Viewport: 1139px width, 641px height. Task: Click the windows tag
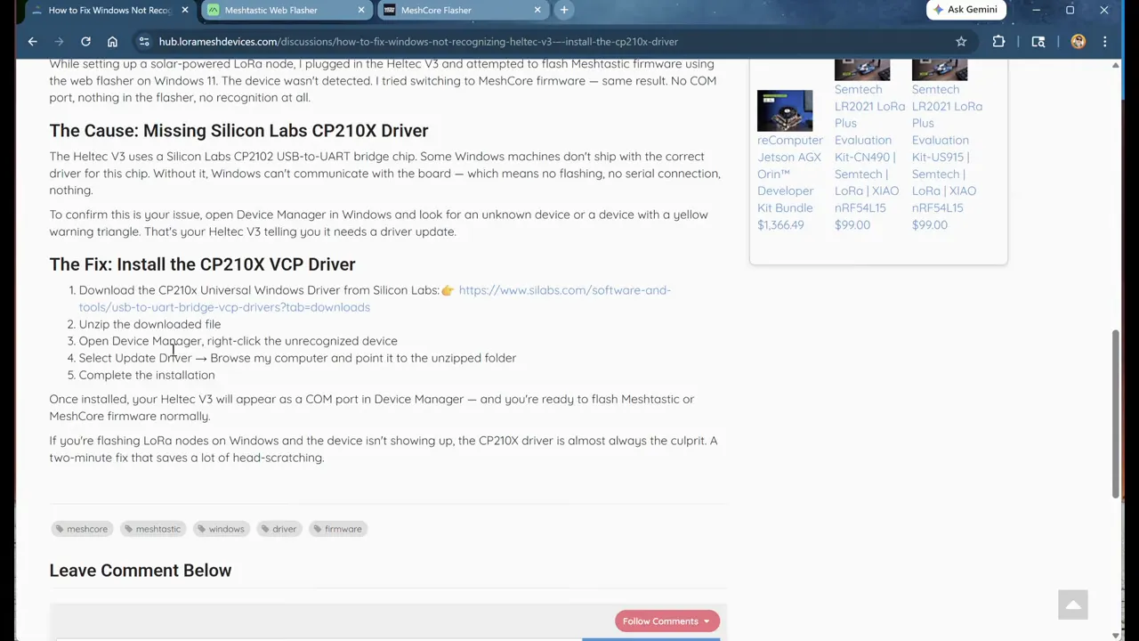point(221,529)
